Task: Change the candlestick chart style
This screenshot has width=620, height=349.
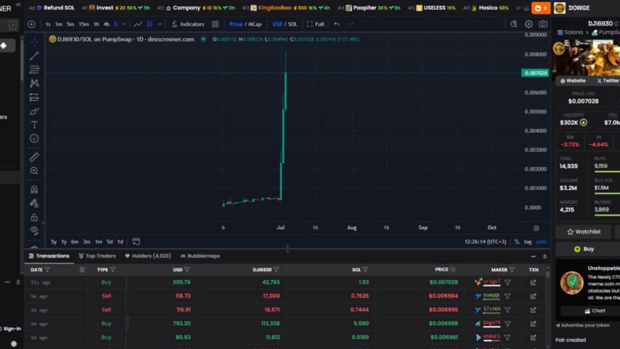Action: click(149, 24)
